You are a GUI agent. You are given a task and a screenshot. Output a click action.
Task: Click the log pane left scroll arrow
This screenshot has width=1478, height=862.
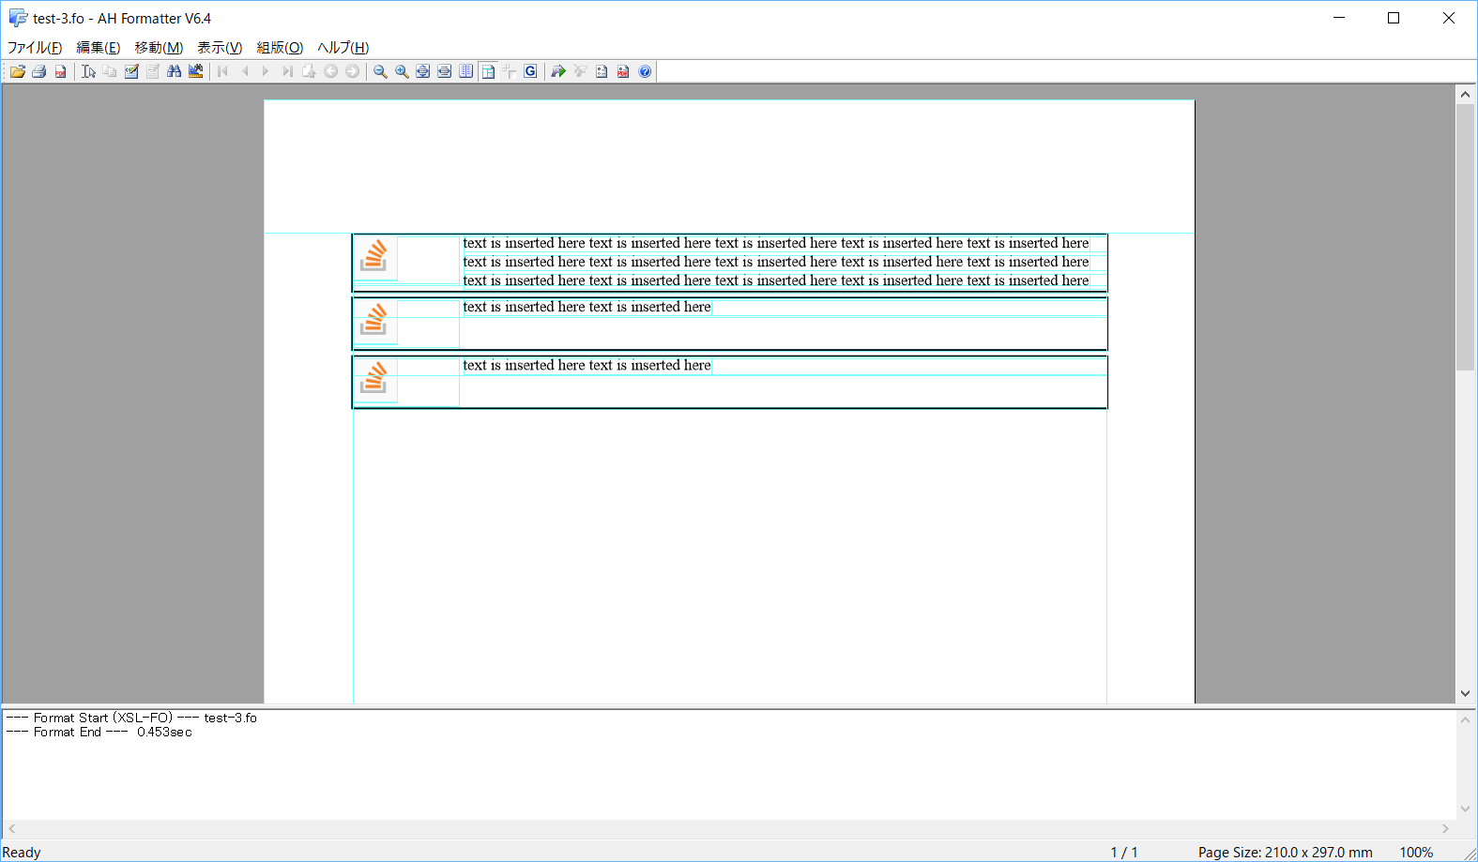(12, 829)
